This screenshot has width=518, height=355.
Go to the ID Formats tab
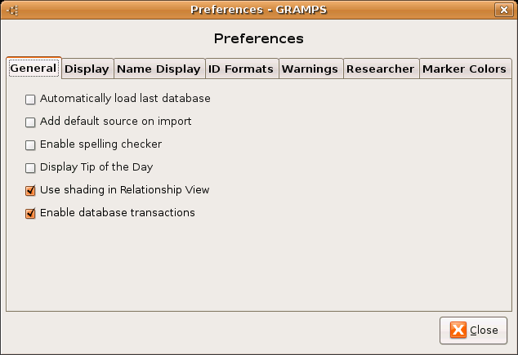click(x=240, y=69)
